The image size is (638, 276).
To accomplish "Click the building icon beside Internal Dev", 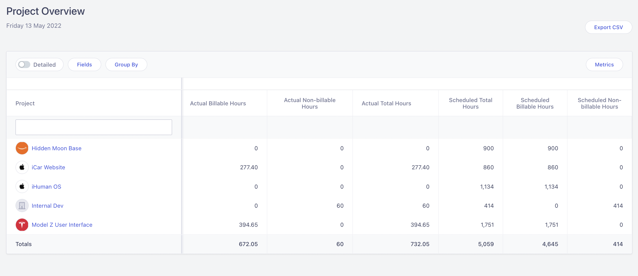I will pyautogui.click(x=22, y=206).
